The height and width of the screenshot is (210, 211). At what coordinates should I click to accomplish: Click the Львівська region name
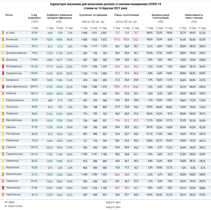12,113
